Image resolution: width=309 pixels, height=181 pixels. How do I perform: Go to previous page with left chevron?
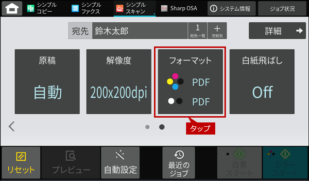[12, 126]
